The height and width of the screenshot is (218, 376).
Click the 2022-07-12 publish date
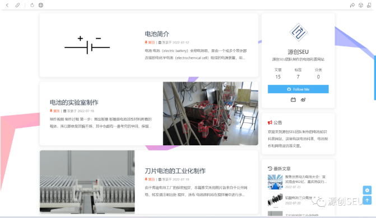pyautogui.click(x=181, y=42)
